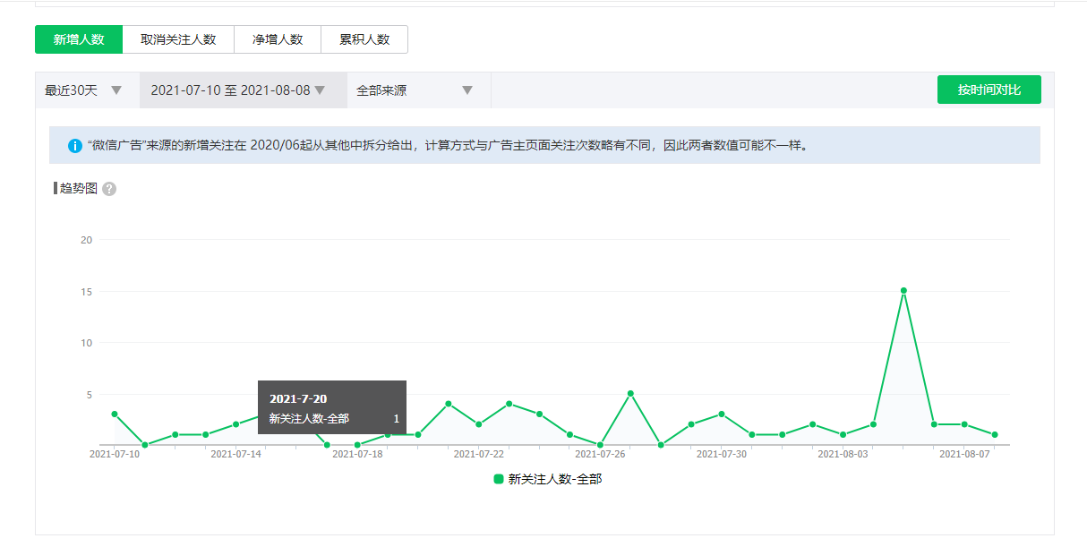Click the peak data point at value 15
This screenshot has height=547, width=1087.
tap(903, 291)
